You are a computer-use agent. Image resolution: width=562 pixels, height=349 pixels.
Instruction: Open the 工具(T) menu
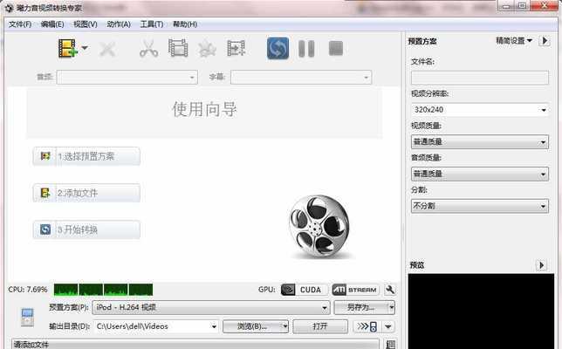[152, 24]
